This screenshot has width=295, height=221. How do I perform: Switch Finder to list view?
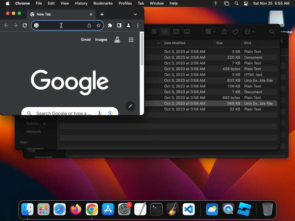point(164,32)
